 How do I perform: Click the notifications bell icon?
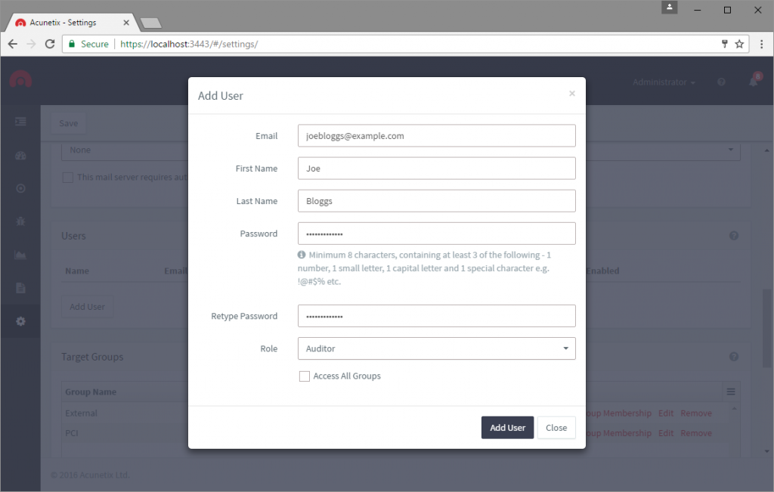(x=754, y=81)
